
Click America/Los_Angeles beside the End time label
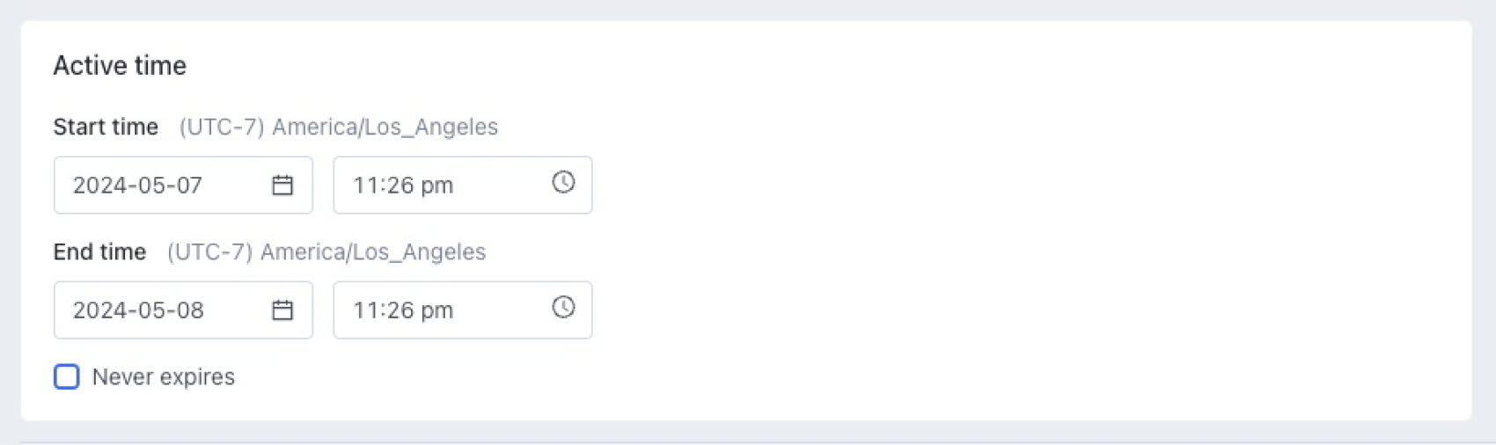[373, 252]
